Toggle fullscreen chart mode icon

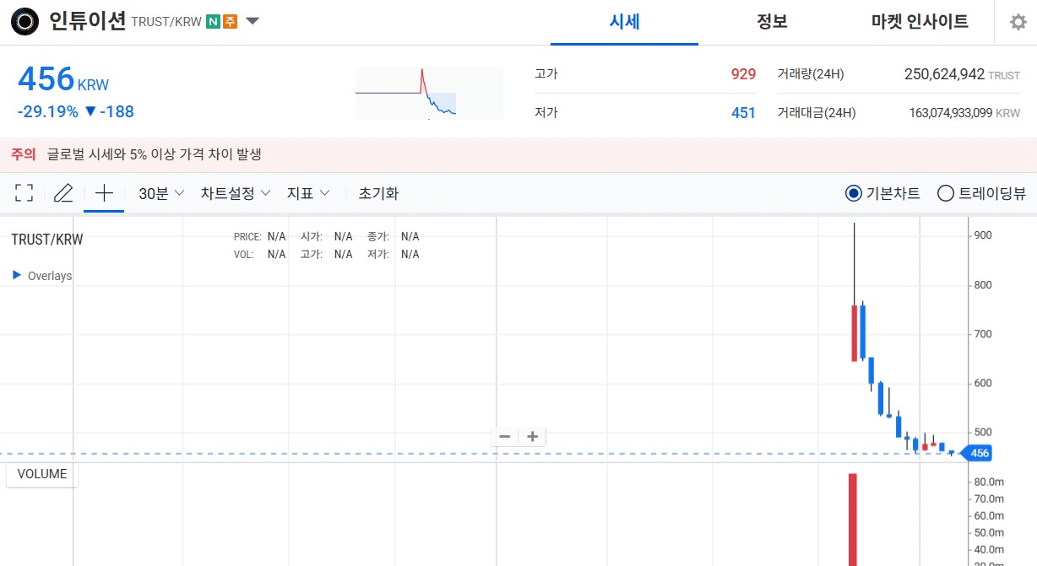(x=24, y=193)
